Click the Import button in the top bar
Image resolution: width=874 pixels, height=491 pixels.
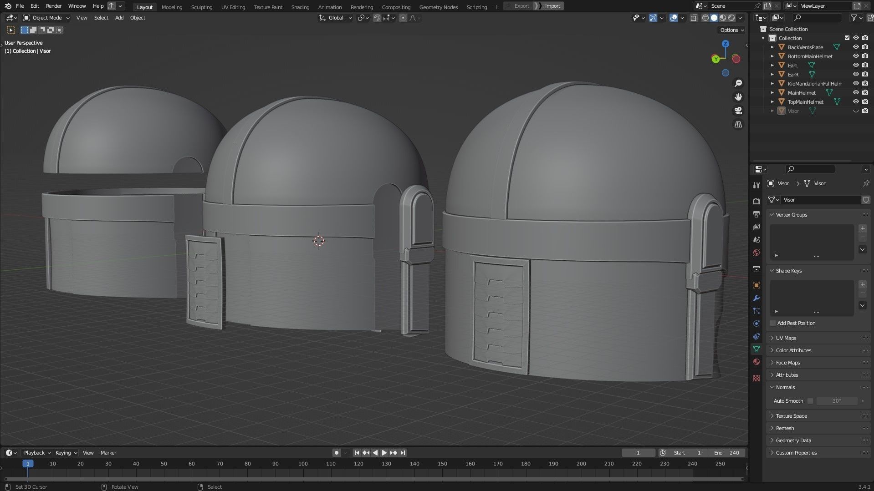(550, 6)
